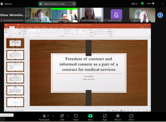Screen dimensions: 166x122
Task: Select Greta Kundrate's avatar tile
Action: 116,15
